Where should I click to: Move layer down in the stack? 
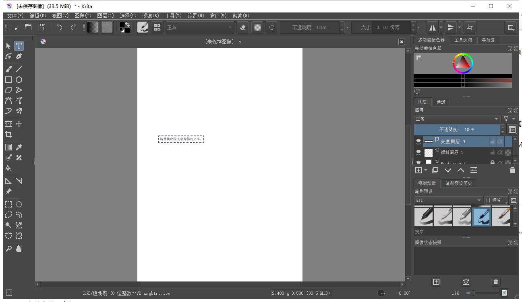click(x=448, y=171)
